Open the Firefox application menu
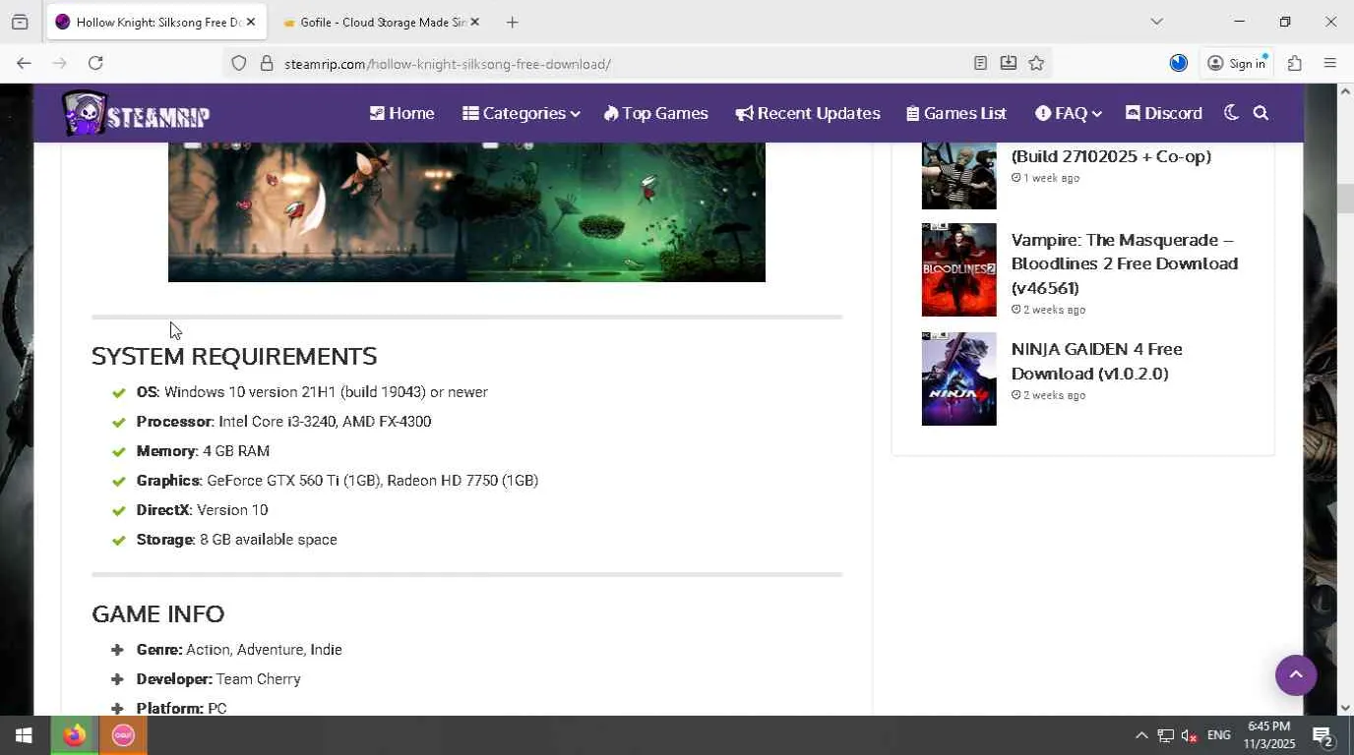 click(x=1330, y=63)
